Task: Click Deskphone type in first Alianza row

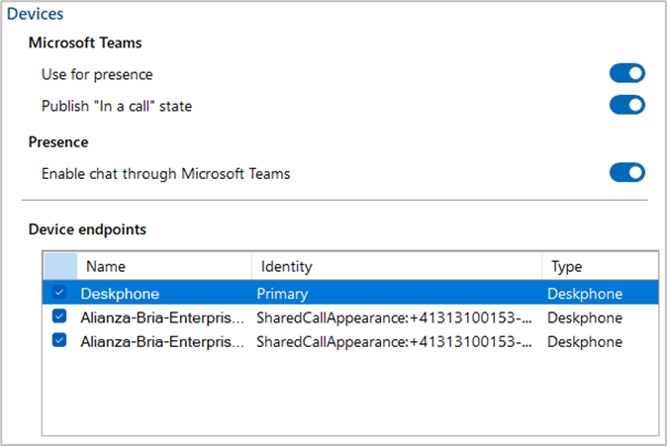Action: pyautogui.click(x=585, y=317)
